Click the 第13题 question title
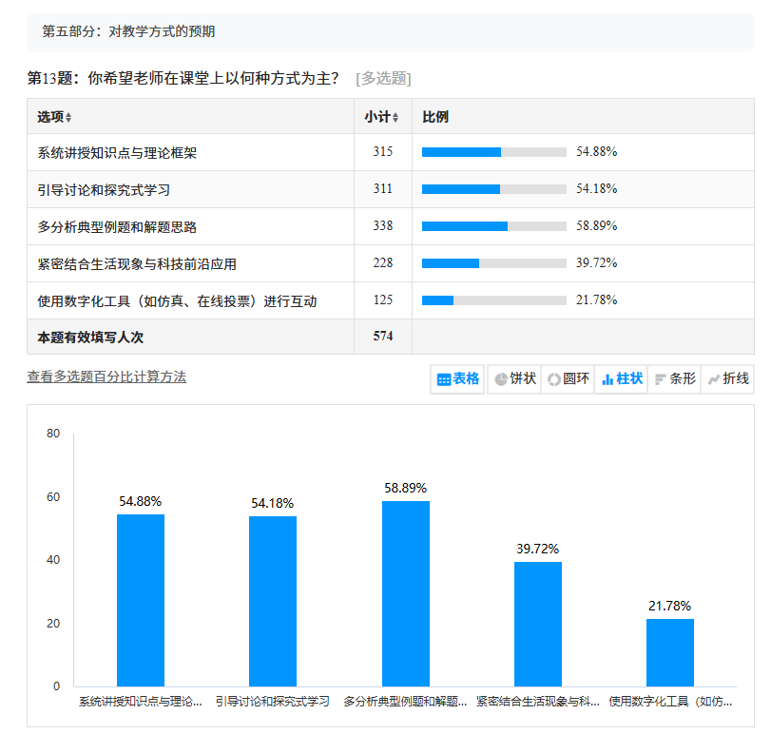The width and height of the screenshot is (771, 734). [x=183, y=78]
